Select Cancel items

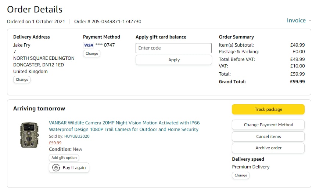(268, 136)
